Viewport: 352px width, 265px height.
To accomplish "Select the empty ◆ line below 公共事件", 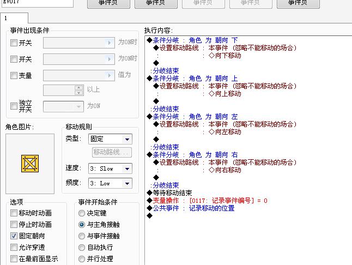I will (x=149, y=216).
